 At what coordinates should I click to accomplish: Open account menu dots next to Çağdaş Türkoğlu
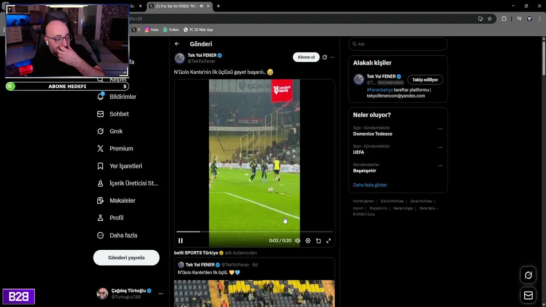point(161,294)
